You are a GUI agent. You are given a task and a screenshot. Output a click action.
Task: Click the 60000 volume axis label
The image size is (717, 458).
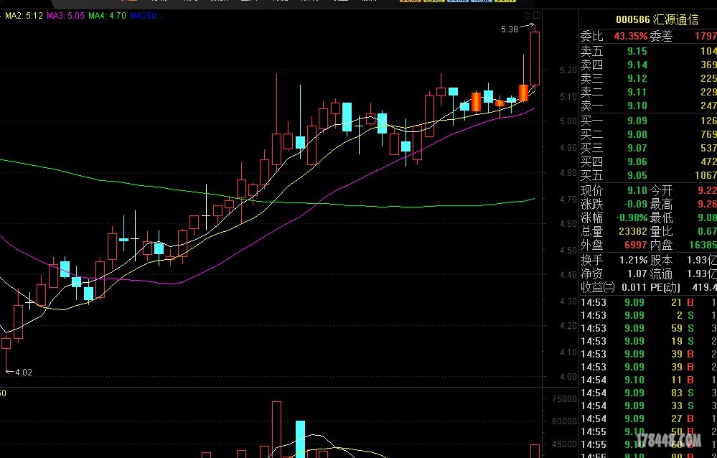565,421
